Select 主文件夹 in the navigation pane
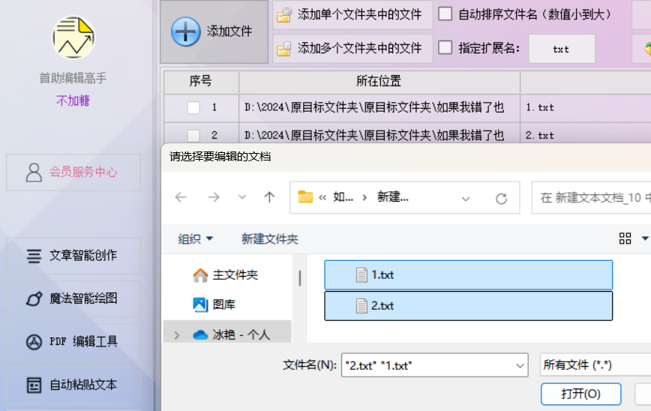 tap(235, 274)
